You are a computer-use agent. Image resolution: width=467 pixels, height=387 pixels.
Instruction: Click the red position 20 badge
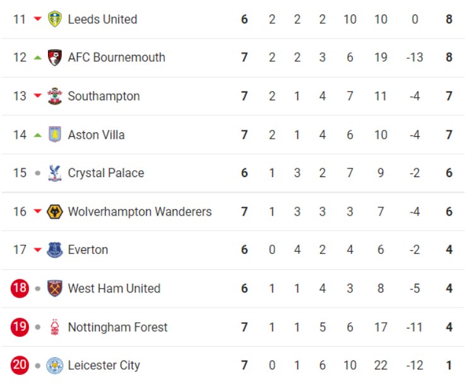[20, 366]
